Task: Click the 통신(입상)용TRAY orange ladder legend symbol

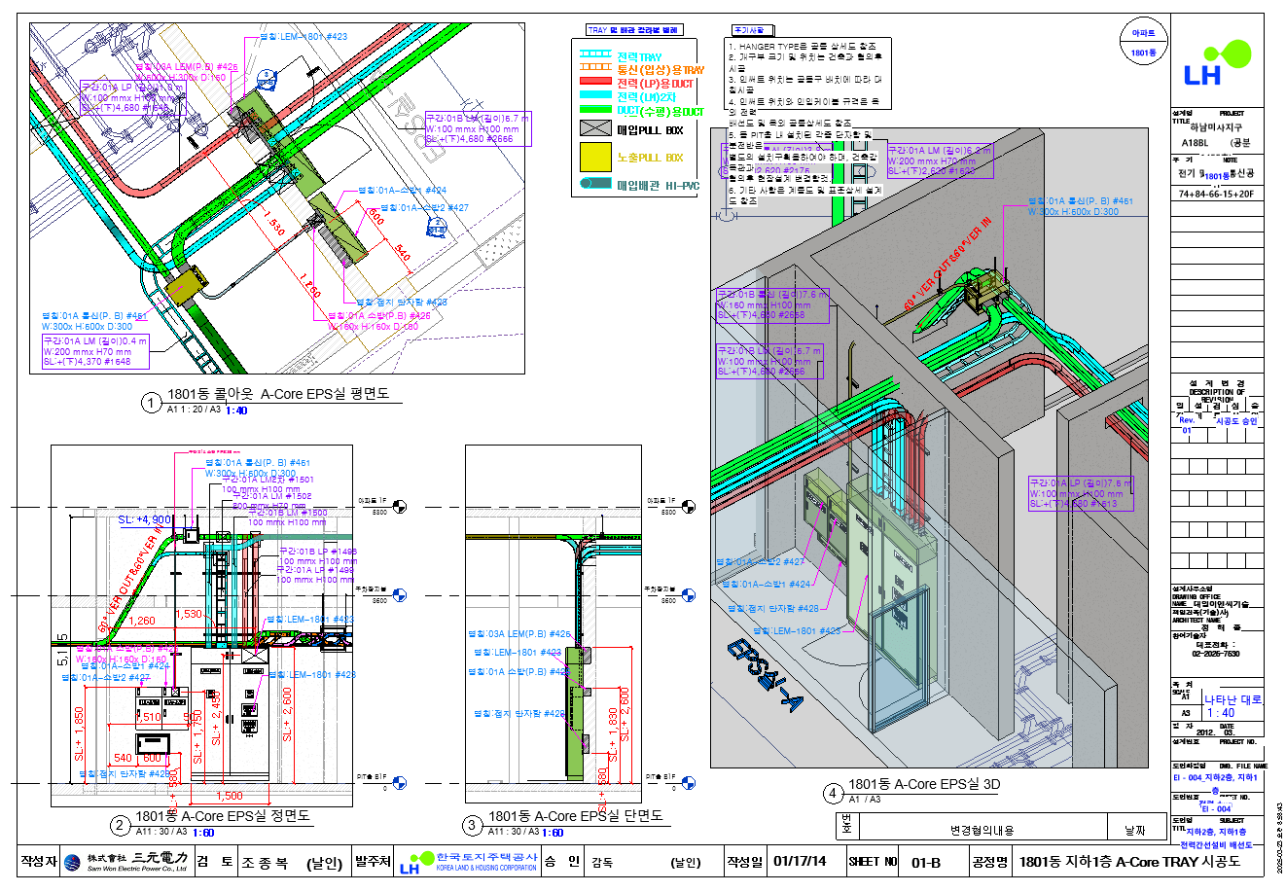Action: [x=595, y=69]
